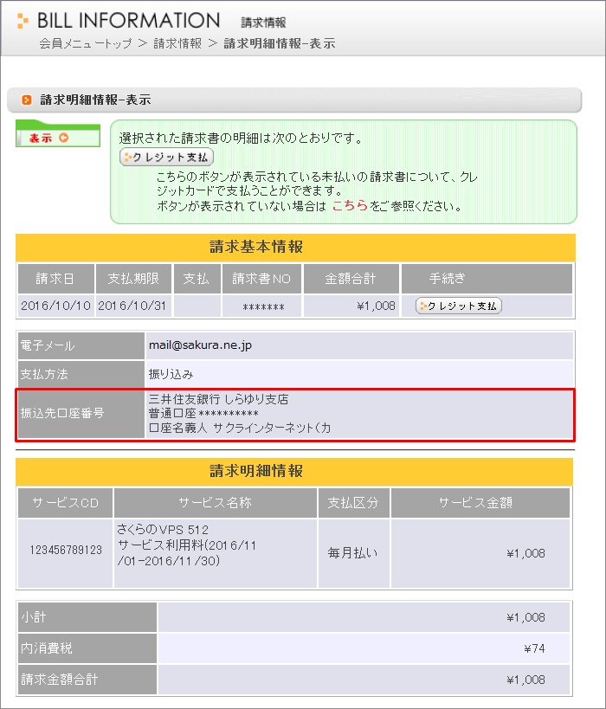This screenshot has height=709, width=606.
Task: Click the 振り込み payment method value
Action: [x=171, y=374]
